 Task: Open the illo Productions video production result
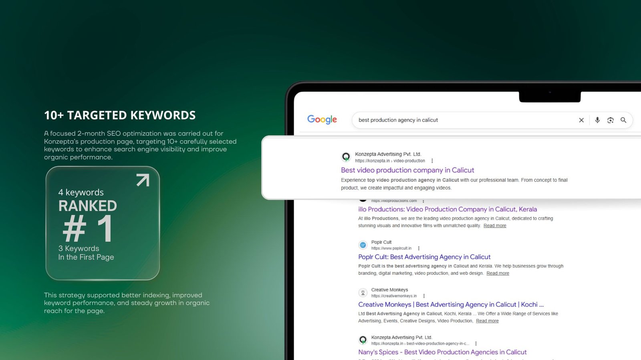point(447,209)
